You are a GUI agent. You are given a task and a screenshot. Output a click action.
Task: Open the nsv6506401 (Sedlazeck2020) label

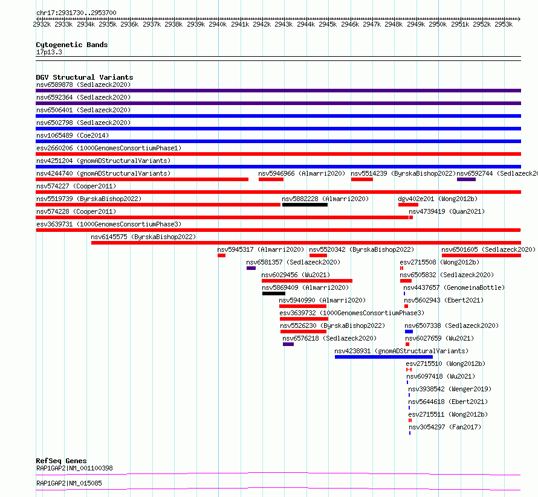point(83,110)
